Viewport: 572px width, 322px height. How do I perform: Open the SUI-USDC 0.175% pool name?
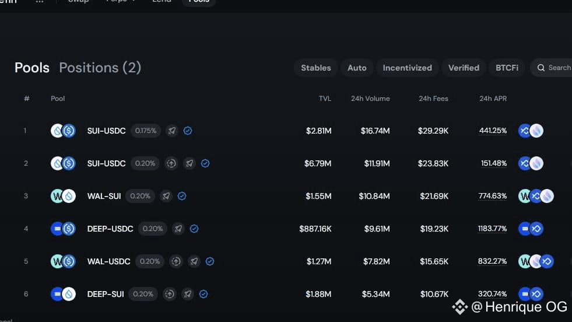[x=106, y=131]
